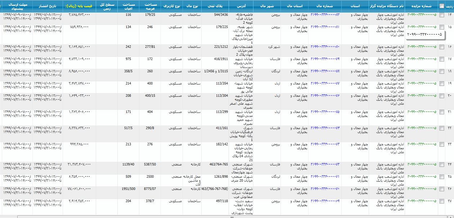Select row ۲۱ checkbox
454x218 pixels.
(442, 112)
